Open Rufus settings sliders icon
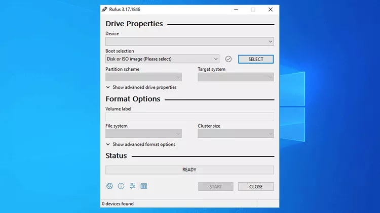 132,186
